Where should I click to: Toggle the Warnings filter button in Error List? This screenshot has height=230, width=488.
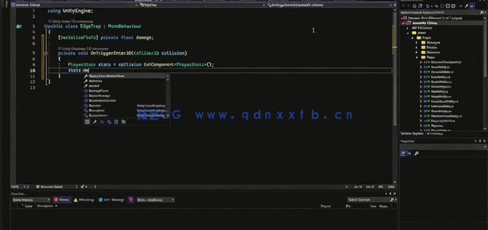(x=83, y=200)
